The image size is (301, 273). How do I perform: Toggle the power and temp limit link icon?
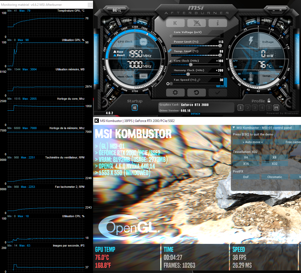(170, 51)
